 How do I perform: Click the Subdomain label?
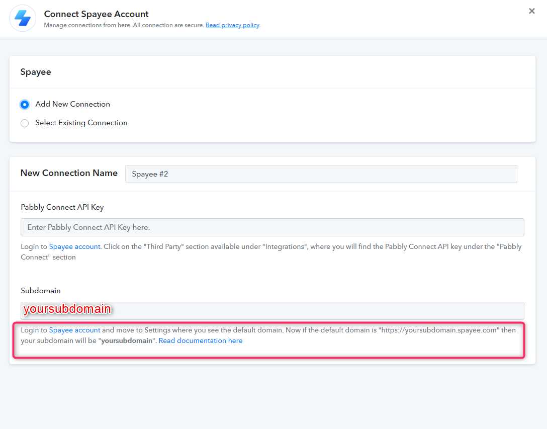41,291
